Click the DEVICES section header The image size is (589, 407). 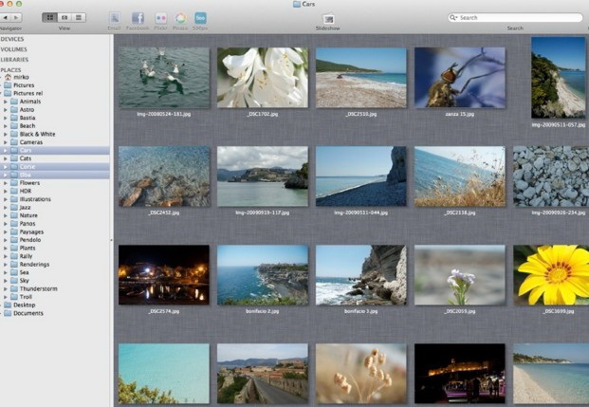[12, 39]
